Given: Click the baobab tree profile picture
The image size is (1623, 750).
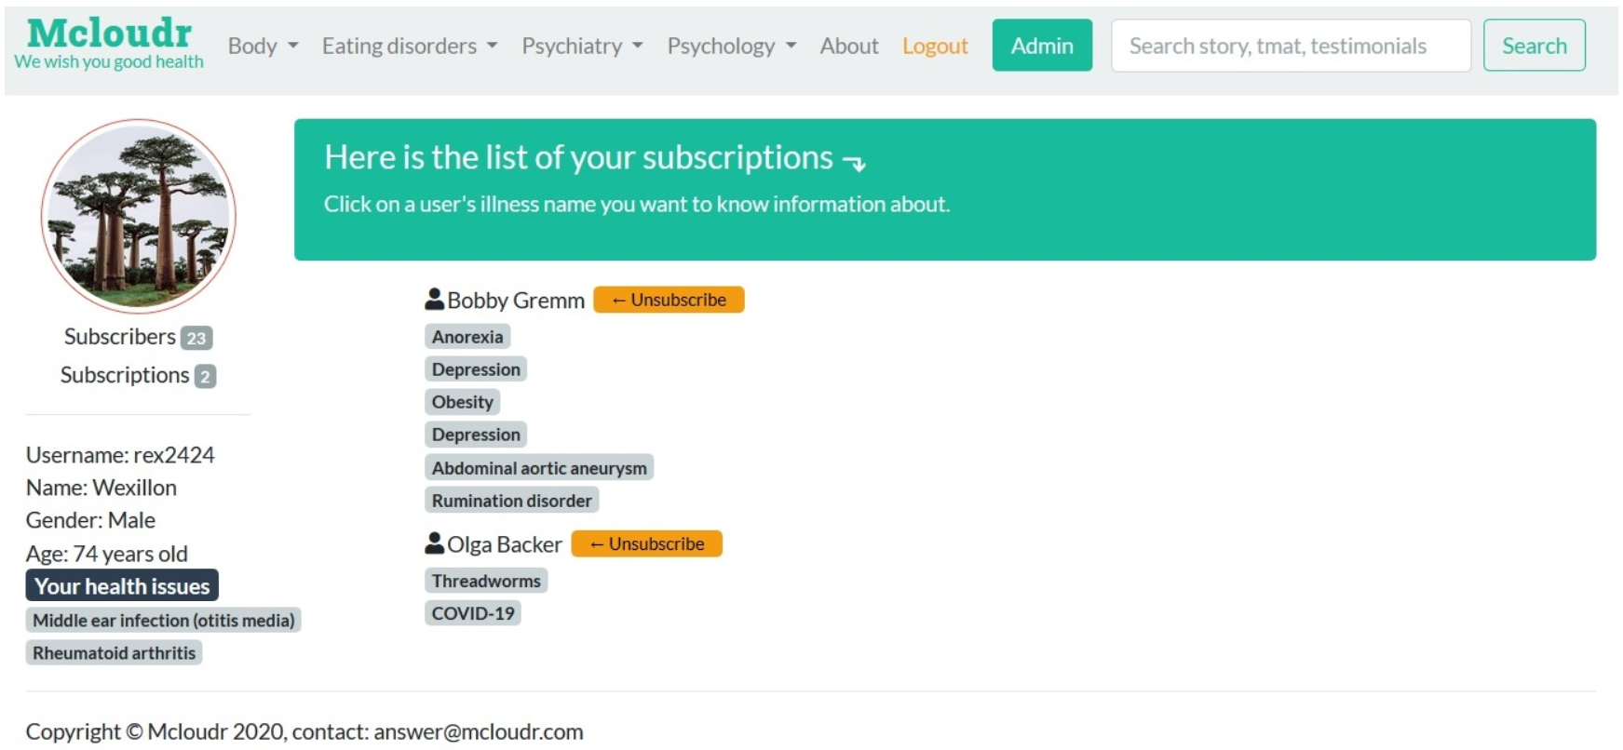Looking at the screenshot, I should [139, 217].
